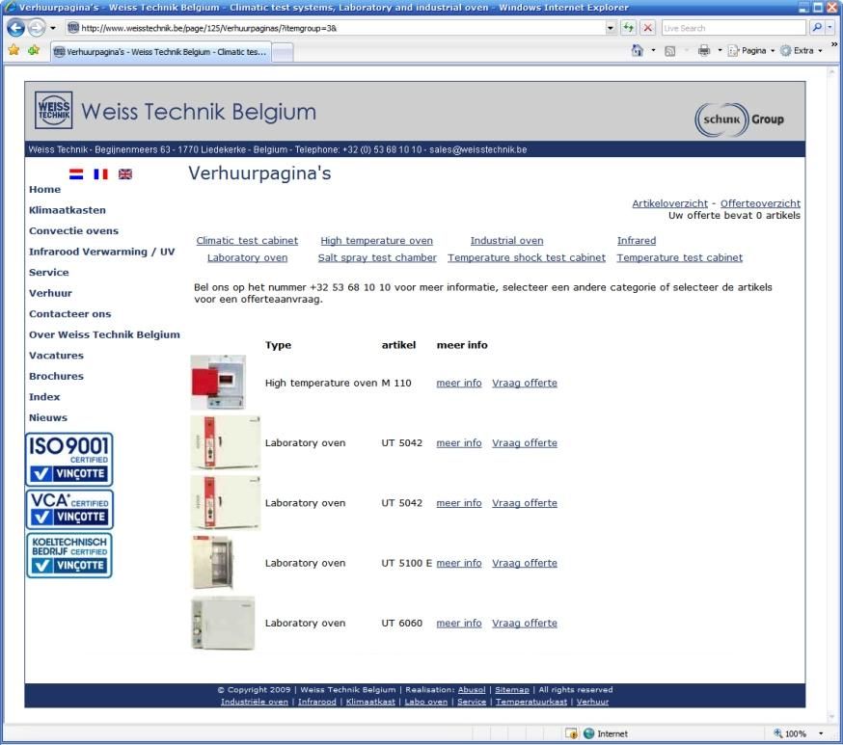This screenshot has width=843, height=745.
Task: Switch language with the British flag
Action: [x=125, y=174]
